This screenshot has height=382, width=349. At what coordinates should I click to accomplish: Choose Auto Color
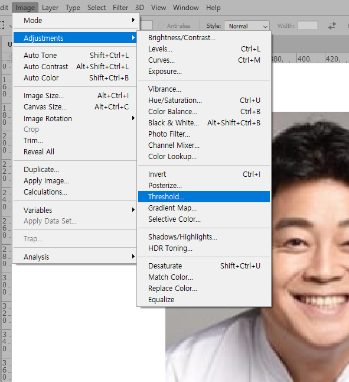point(76,77)
